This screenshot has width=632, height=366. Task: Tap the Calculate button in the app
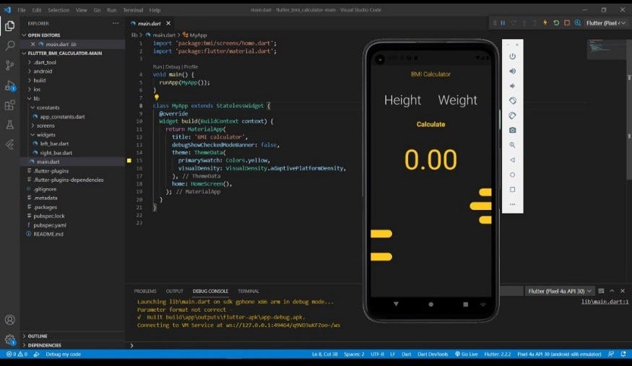431,124
